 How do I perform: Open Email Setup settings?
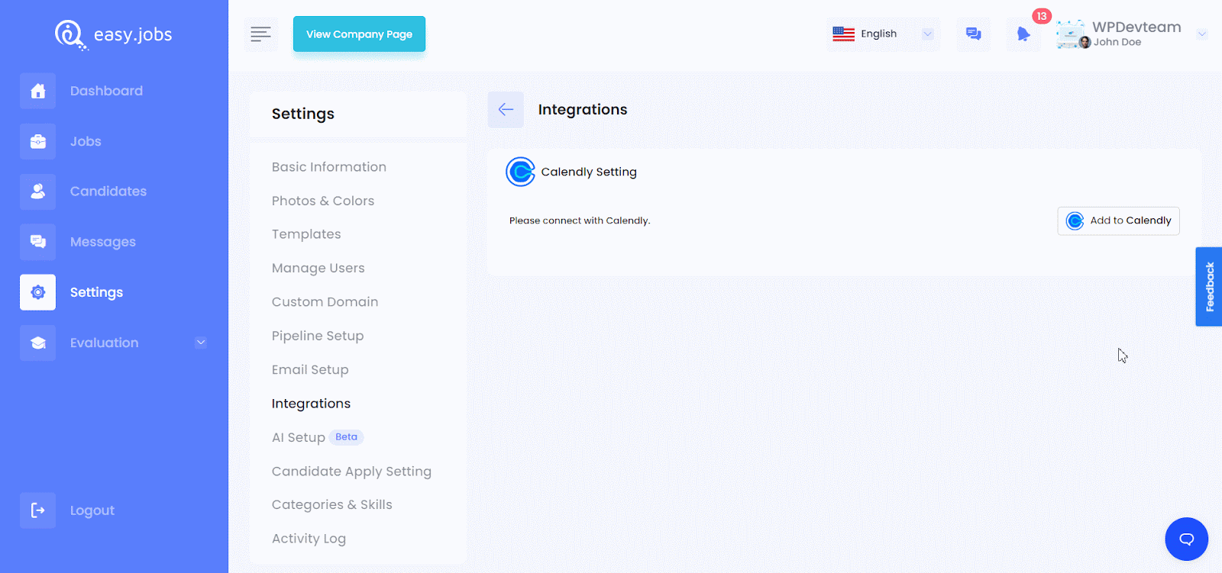(x=310, y=369)
